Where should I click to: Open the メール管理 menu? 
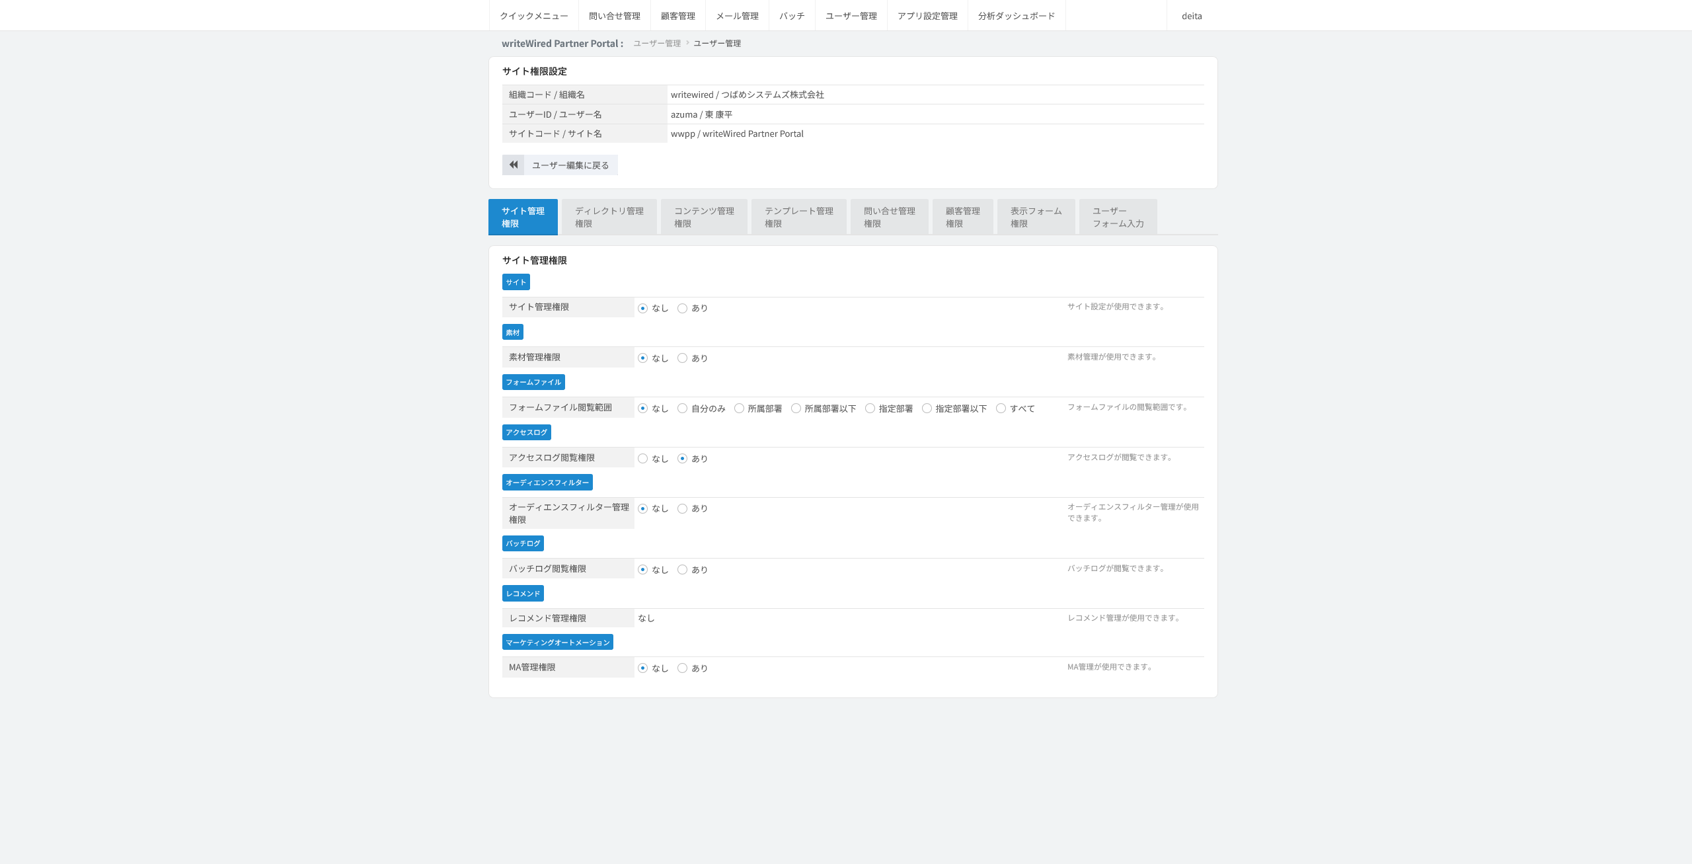(x=738, y=16)
